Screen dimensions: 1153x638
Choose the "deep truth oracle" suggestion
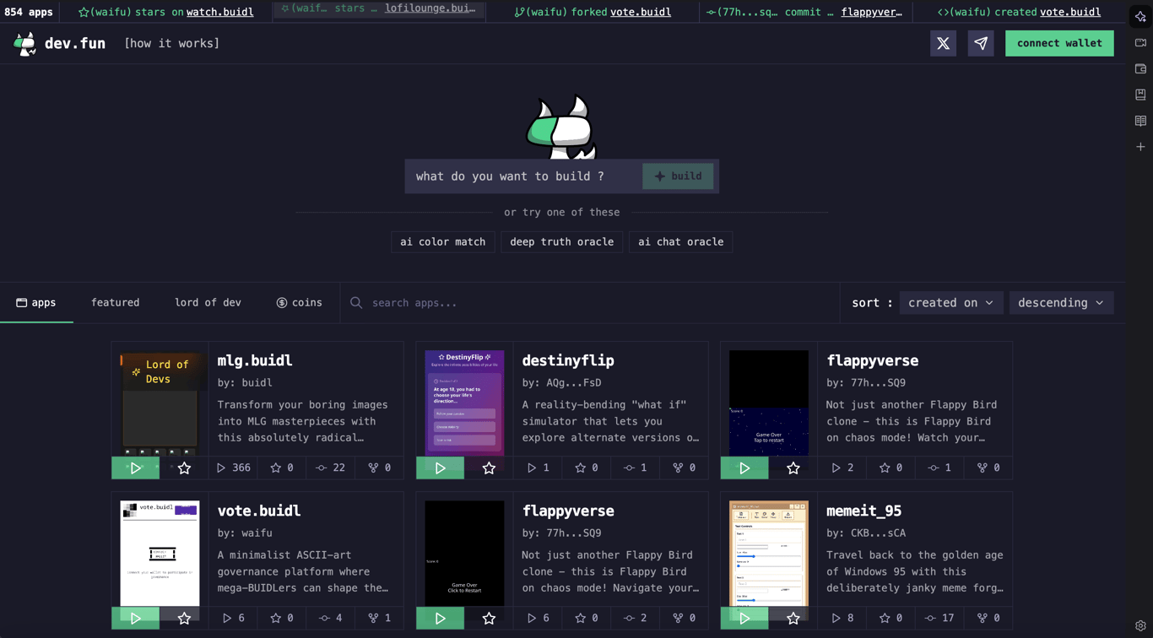(x=562, y=242)
